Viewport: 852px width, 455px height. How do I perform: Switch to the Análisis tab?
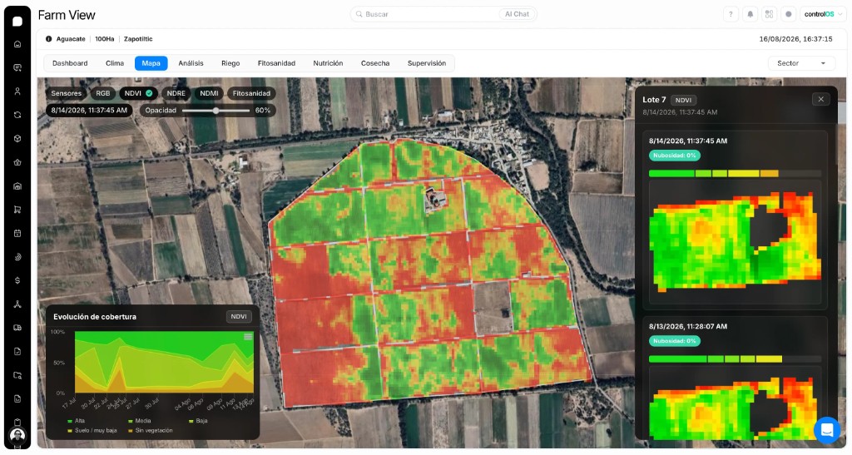click(191, 63)
